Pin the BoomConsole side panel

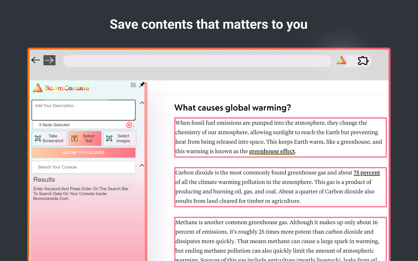pyautogui.click(x=142, y=85)
